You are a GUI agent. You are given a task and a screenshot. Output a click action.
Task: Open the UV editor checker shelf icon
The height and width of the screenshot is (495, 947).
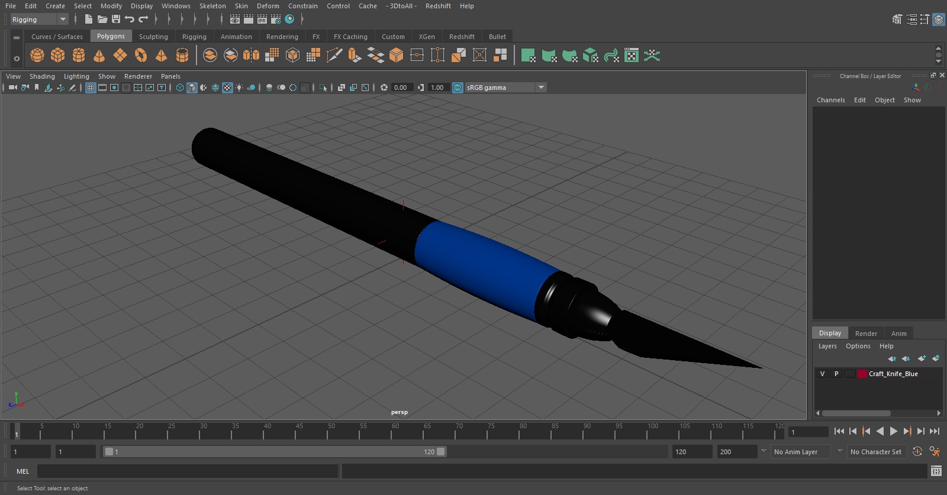point(632,56)
